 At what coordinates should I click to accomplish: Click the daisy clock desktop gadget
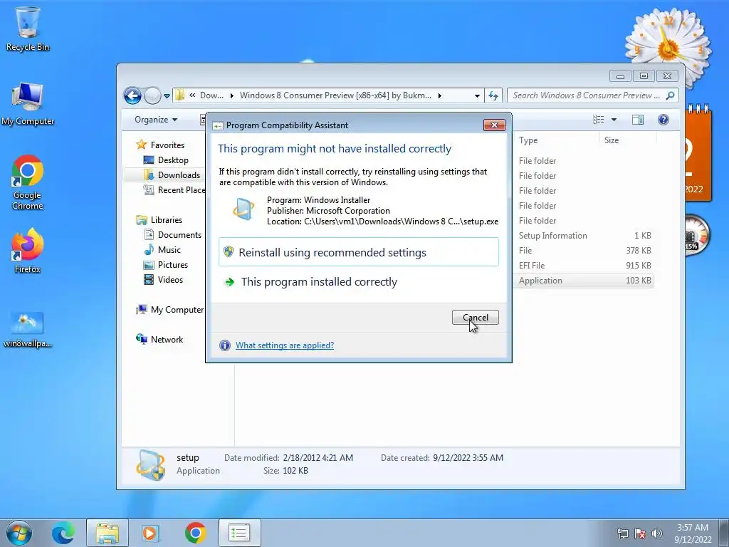coord(668,46)
